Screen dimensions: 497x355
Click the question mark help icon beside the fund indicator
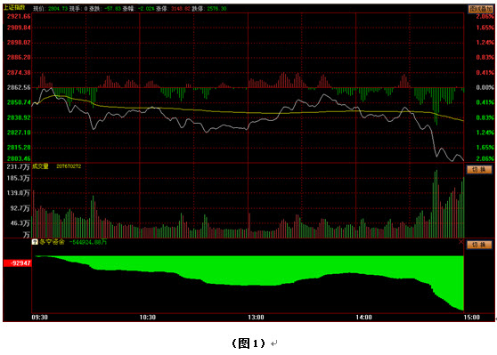pyautogui.click(x=36, y=242)
